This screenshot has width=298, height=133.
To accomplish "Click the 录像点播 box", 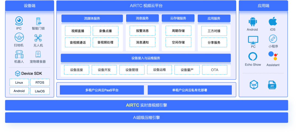I will 105,31.
